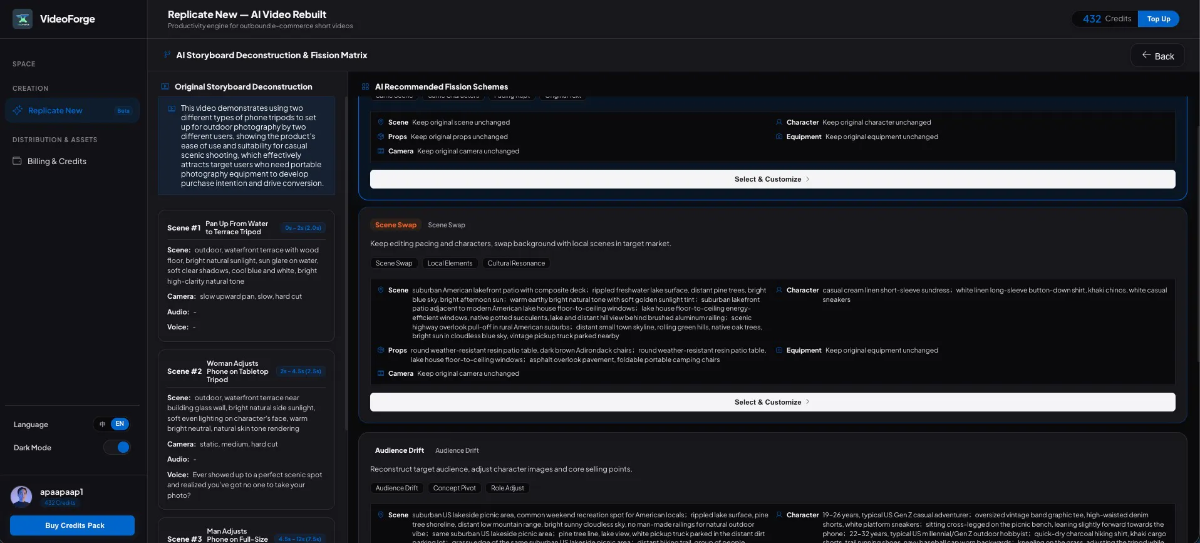Image resolution: width=1200 pixels, height=543 pixels.
Task: Click Props icon in first scheme card
Action: 381,137
